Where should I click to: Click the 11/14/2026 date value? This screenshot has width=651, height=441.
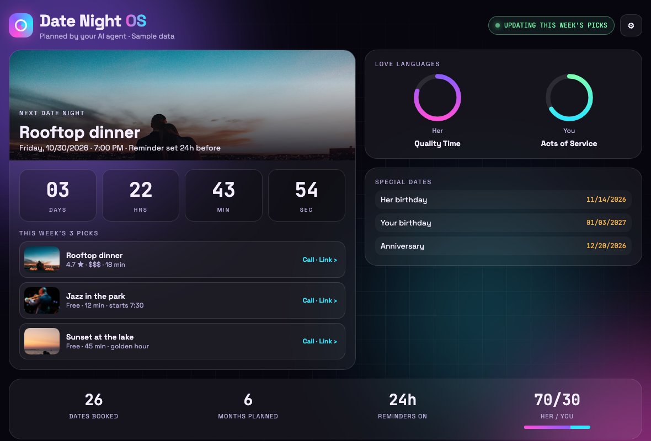tap(606, 200)
